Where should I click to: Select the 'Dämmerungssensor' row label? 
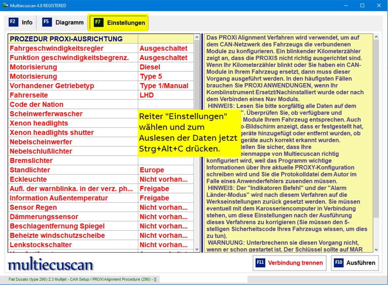[x=44, y=217]
